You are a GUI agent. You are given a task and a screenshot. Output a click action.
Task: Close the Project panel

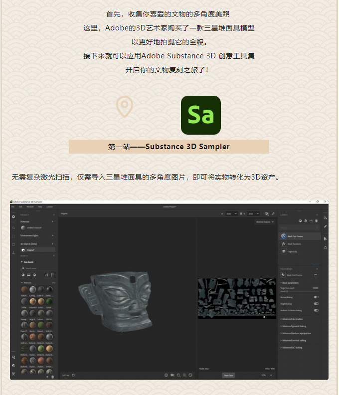coord(54,215)
